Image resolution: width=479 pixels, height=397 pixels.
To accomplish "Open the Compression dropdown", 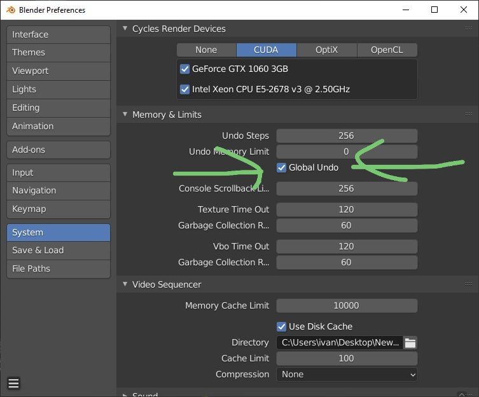I will click(347, 374).
